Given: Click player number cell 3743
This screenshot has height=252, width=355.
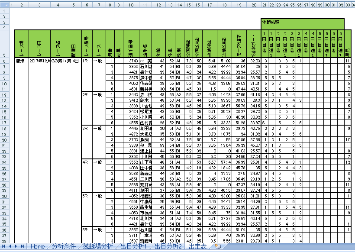Looking at the screenshot, I should (131, 61).
